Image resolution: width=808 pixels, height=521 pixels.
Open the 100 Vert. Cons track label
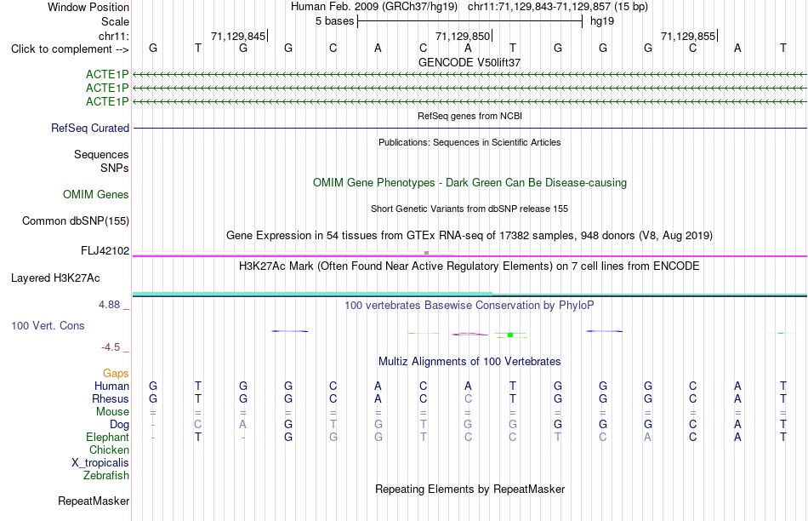pos(48,325)
